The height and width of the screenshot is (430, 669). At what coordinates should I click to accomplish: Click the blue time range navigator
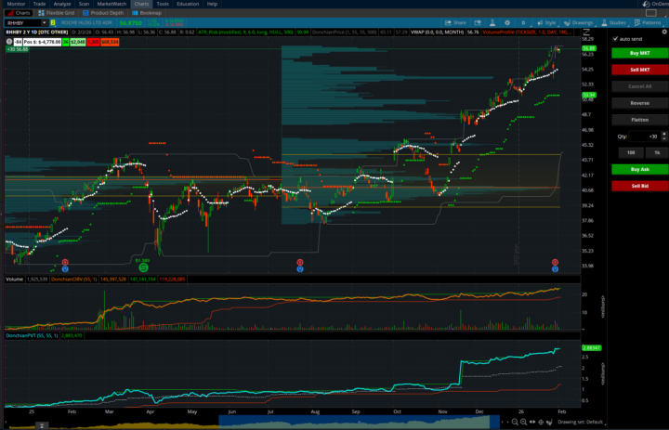pyautogui.click(x=359, y=422)
